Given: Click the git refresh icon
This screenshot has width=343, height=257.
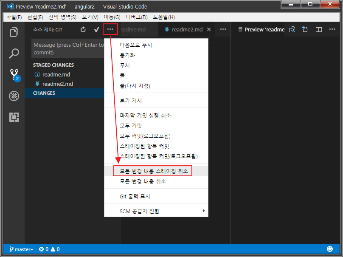Looking at the screenshot, I should point(83,29).
